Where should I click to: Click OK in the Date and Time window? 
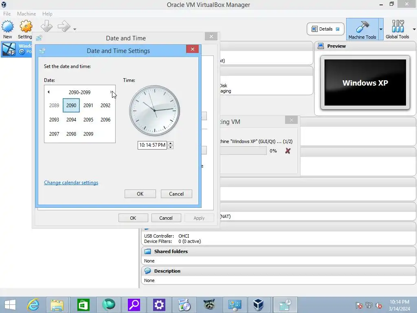point(133,218)
